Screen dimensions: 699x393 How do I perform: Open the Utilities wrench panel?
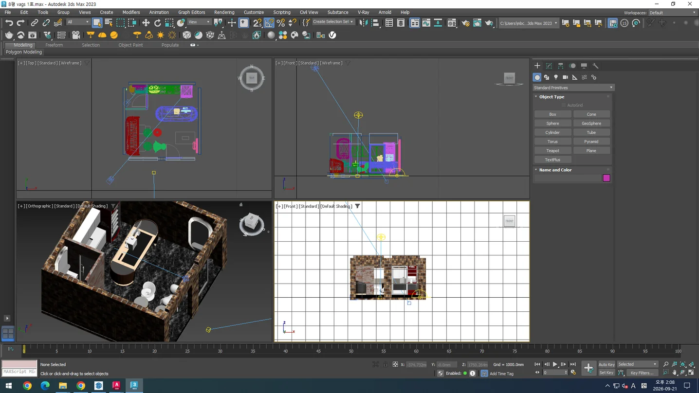tap(595, 66)
